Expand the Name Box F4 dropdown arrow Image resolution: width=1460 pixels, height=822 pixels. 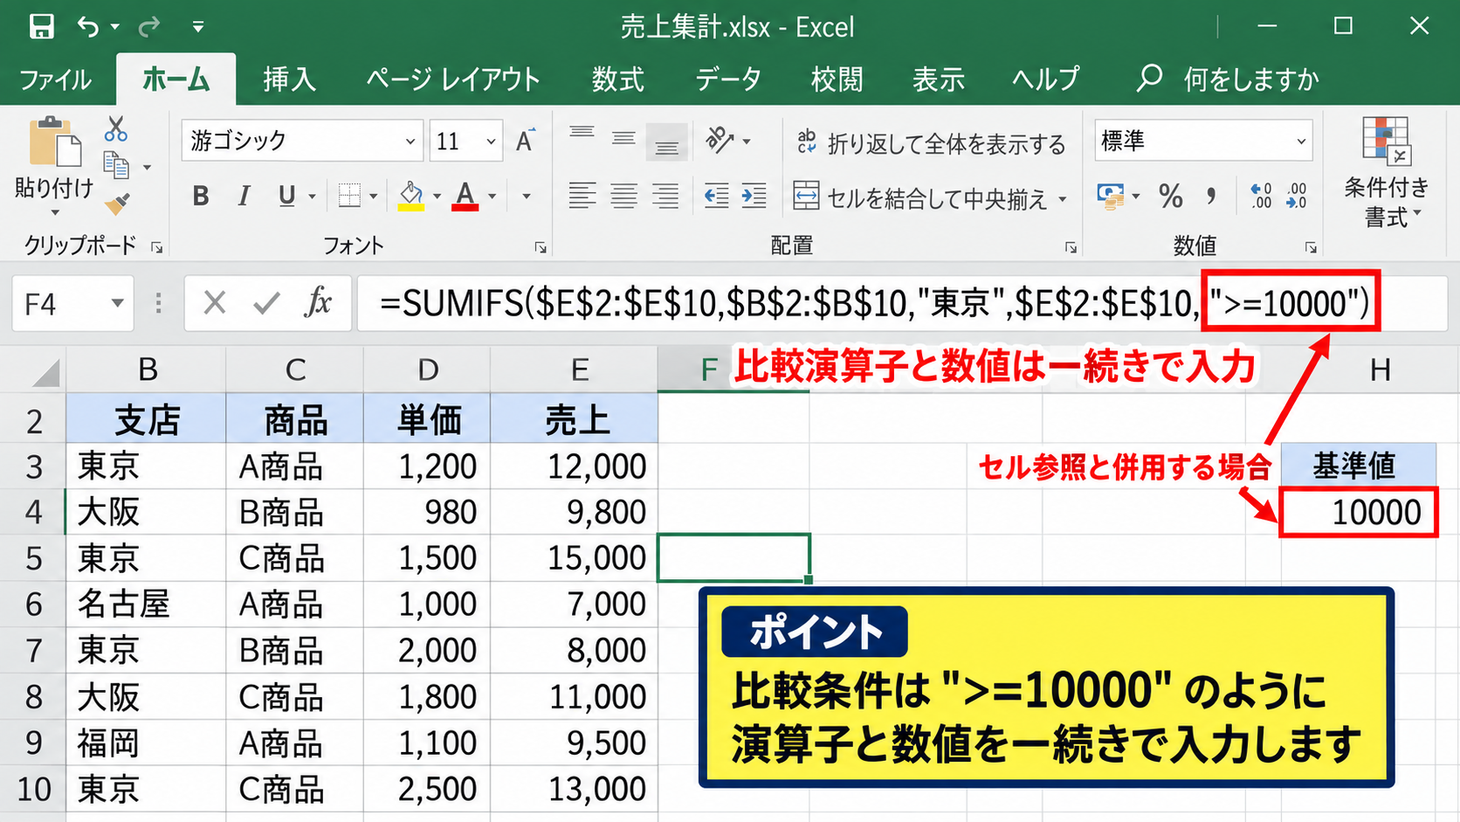[117, 303]
